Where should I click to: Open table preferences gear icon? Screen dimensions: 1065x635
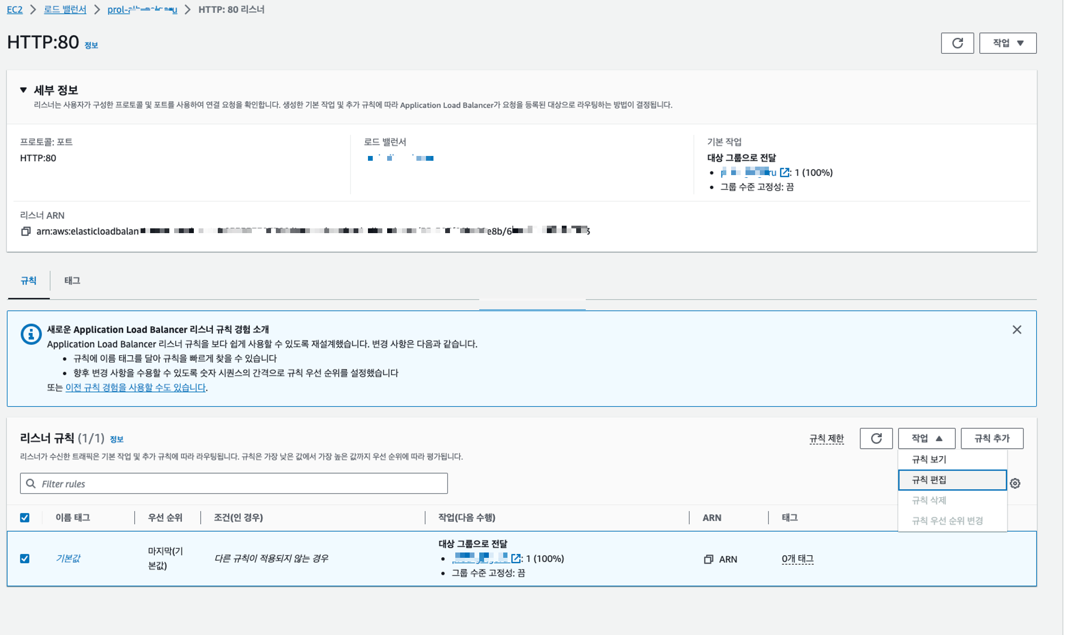pyautogui.click(x=1015, y=483)
